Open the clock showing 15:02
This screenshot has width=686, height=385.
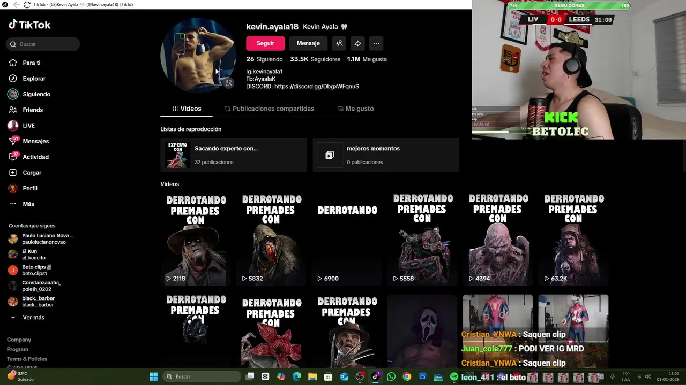pos(668,376)
